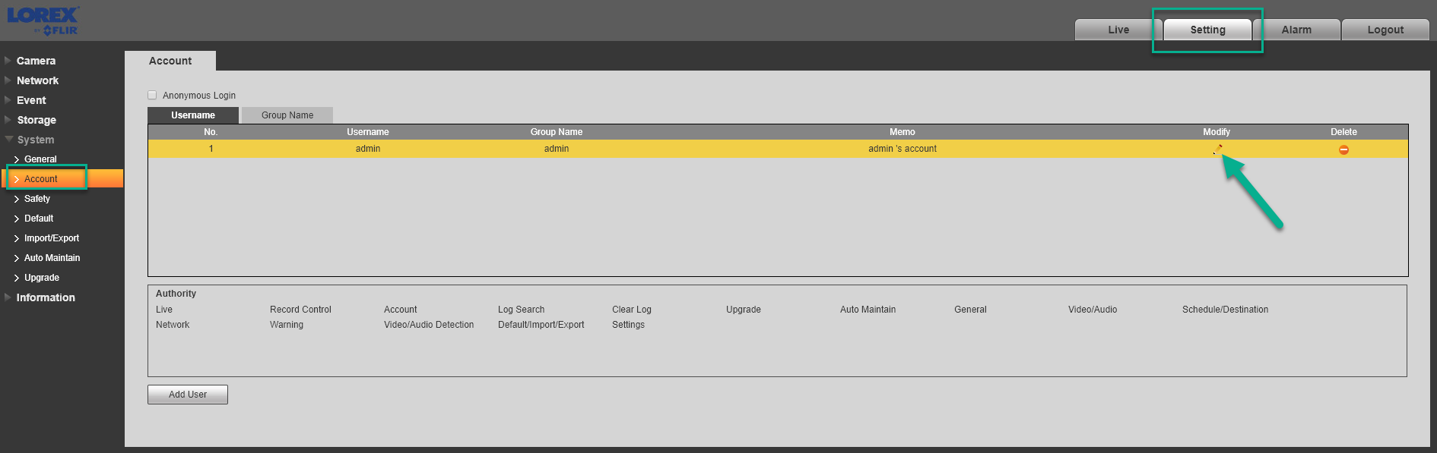Open the Live view tab
Viewport: 1437px width, 453px height.
coord(1118,30)
